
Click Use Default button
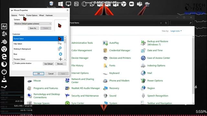[48, 64]
